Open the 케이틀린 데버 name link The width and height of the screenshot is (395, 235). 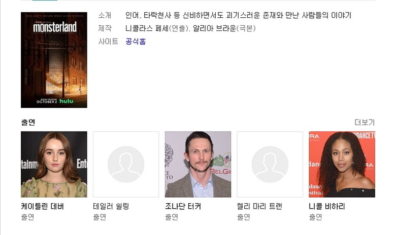tap(42, 206)
